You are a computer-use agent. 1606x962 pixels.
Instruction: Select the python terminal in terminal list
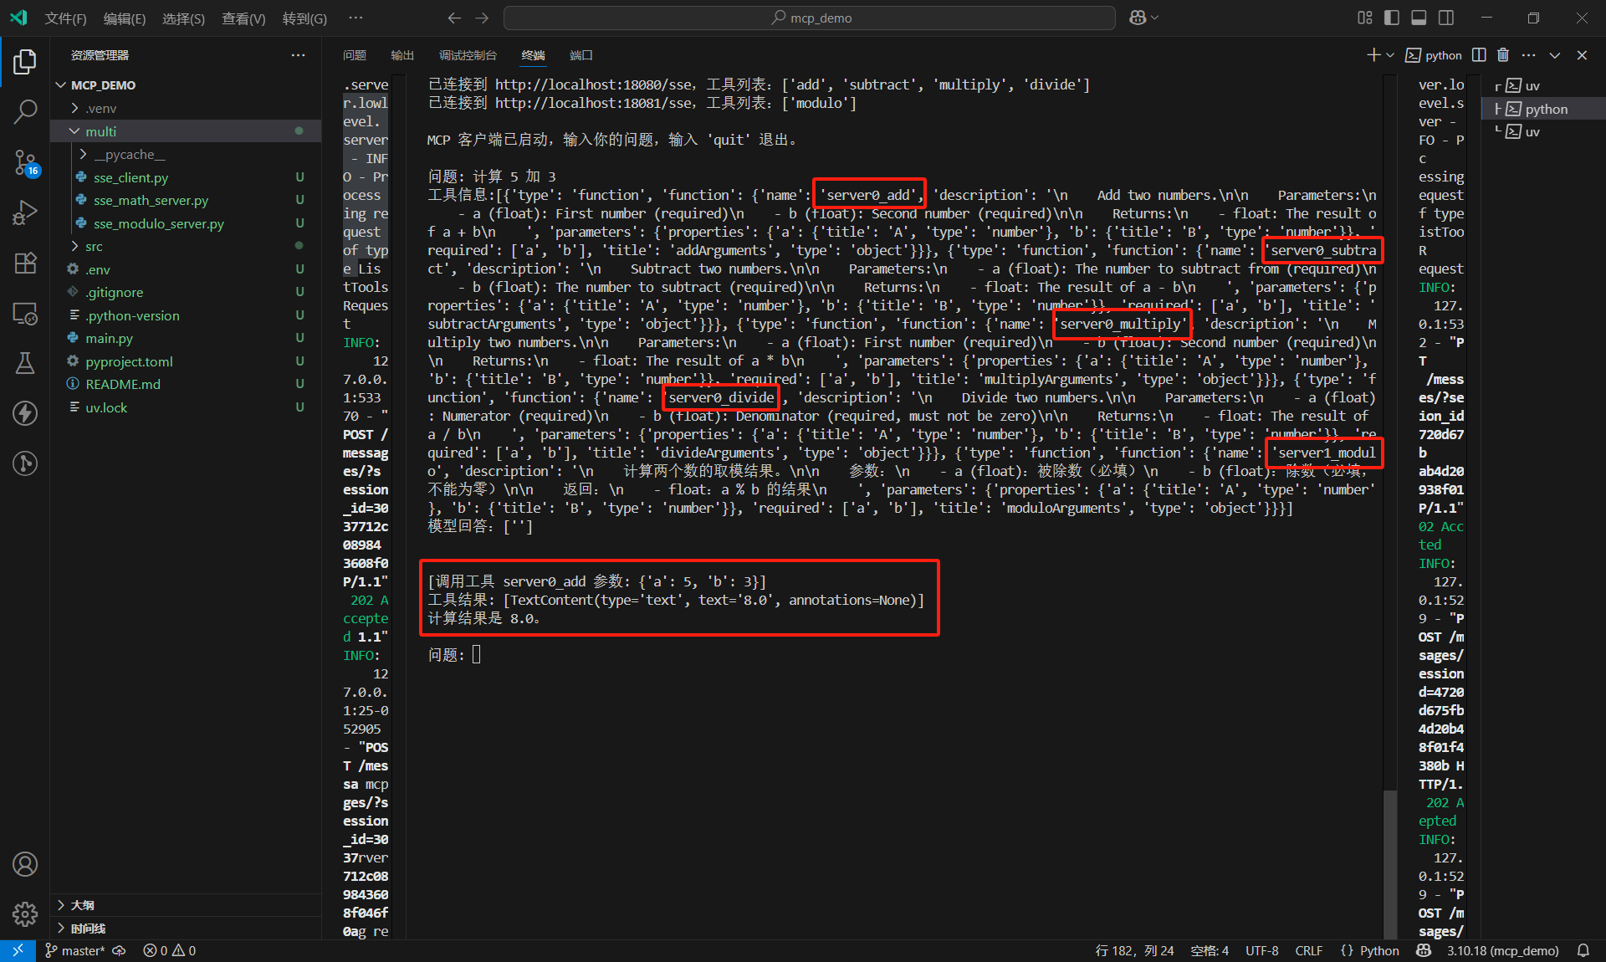[x=1544, y=109]
